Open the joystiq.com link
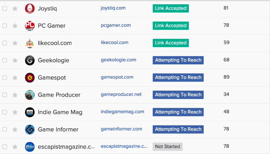The width and height of the screenshot is (270, 154). [x=113, y=8]
